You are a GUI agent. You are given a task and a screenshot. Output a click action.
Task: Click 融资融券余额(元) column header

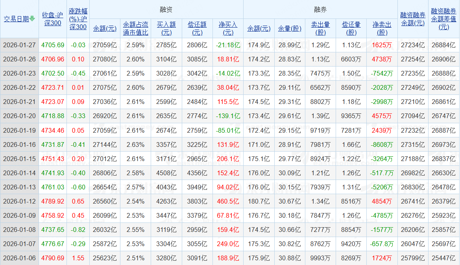[413, 19]
